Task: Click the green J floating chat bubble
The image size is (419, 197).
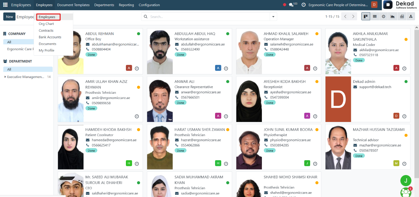Action: (x=406, y=181)
